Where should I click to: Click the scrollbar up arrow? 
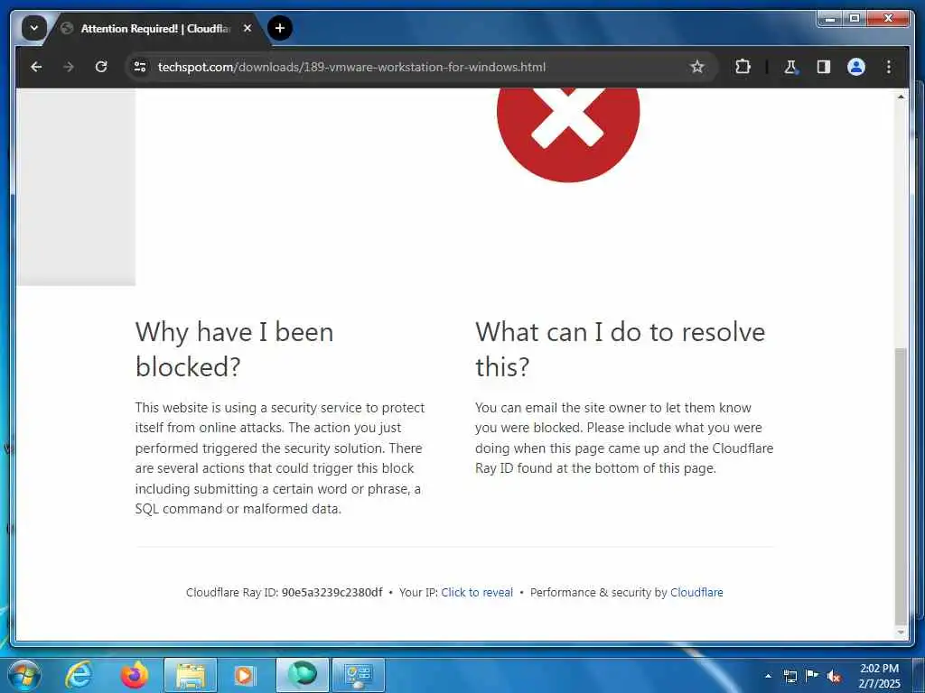pos(901,96)
